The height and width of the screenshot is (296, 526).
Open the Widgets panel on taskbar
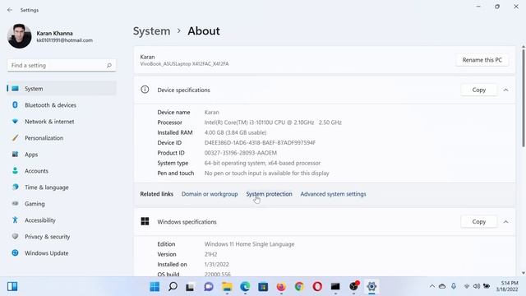pyautogui.click(x=12, y=287)
